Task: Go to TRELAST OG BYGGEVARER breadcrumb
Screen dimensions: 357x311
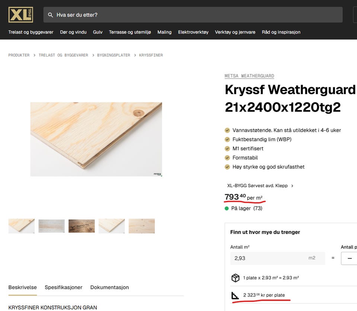Action: [x=63, y=55]
